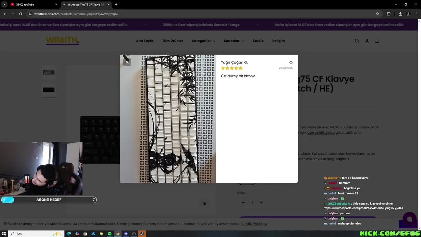Click reviewer name "Yağız Çağan O."
The width and height of the screenshot is (421, 237).
[x=234, y=63]
